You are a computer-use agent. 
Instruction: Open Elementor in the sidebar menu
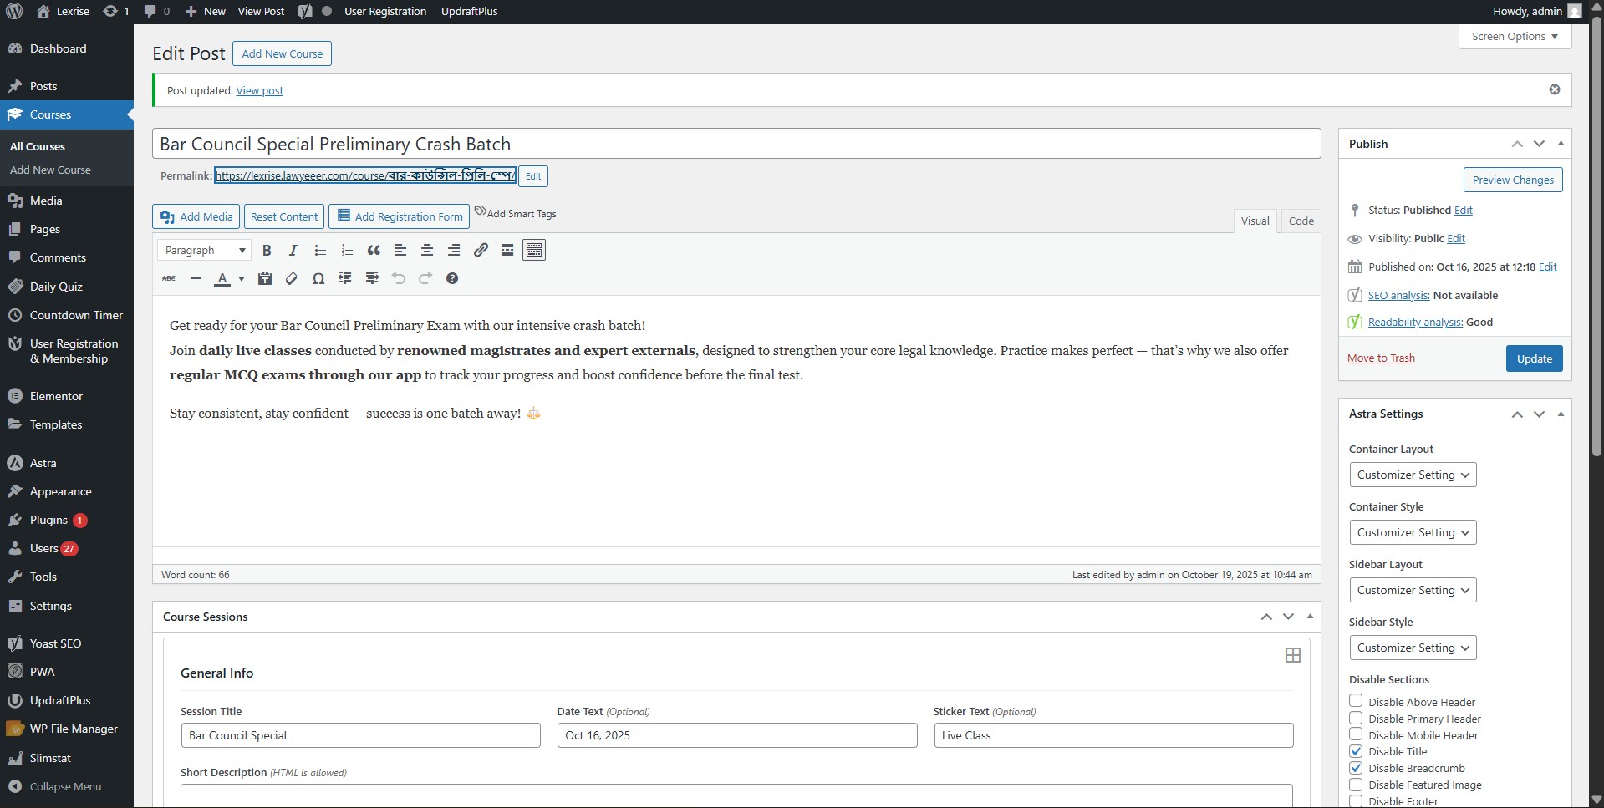(x=56, y=396)
